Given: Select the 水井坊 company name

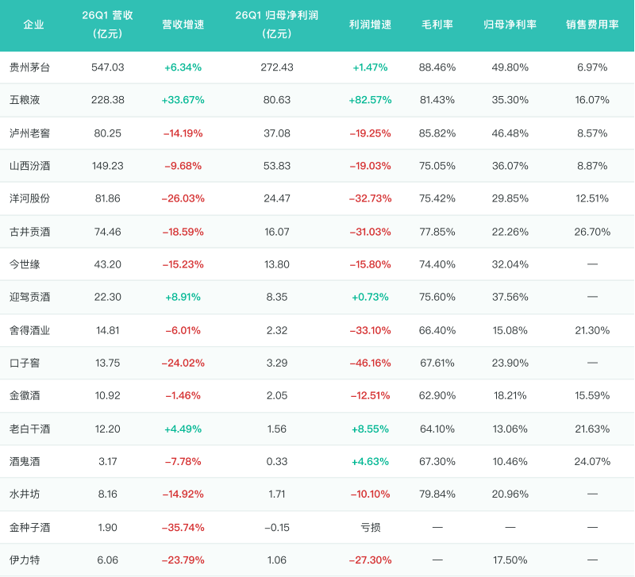Looking at the screenshot, I should click(25, 494).
